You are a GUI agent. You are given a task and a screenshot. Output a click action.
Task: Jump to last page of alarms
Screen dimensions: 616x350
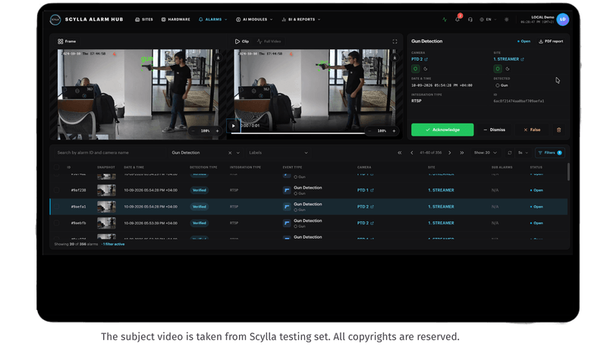(461, 152)
